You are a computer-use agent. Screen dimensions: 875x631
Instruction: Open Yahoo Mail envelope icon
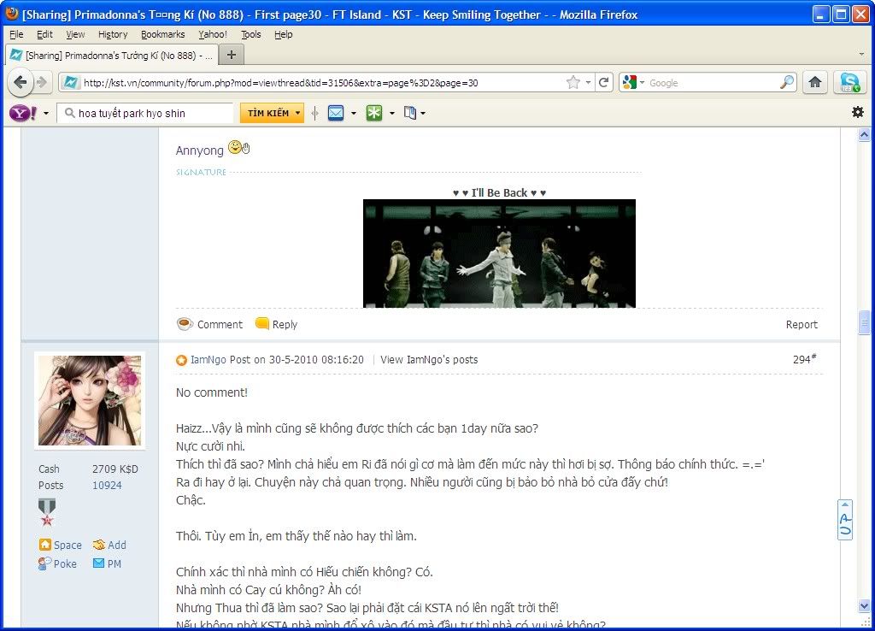tap(336, 113)
